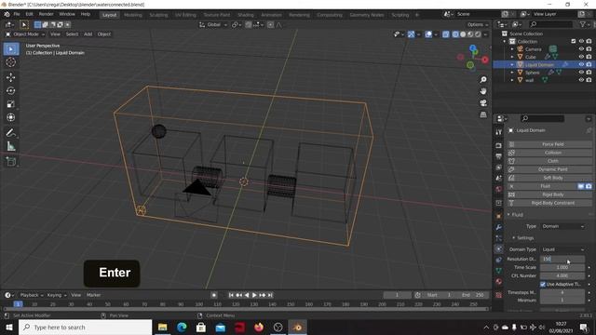Activate the Rotate tool
The image size is (596, 335).
tap(10, 91)
